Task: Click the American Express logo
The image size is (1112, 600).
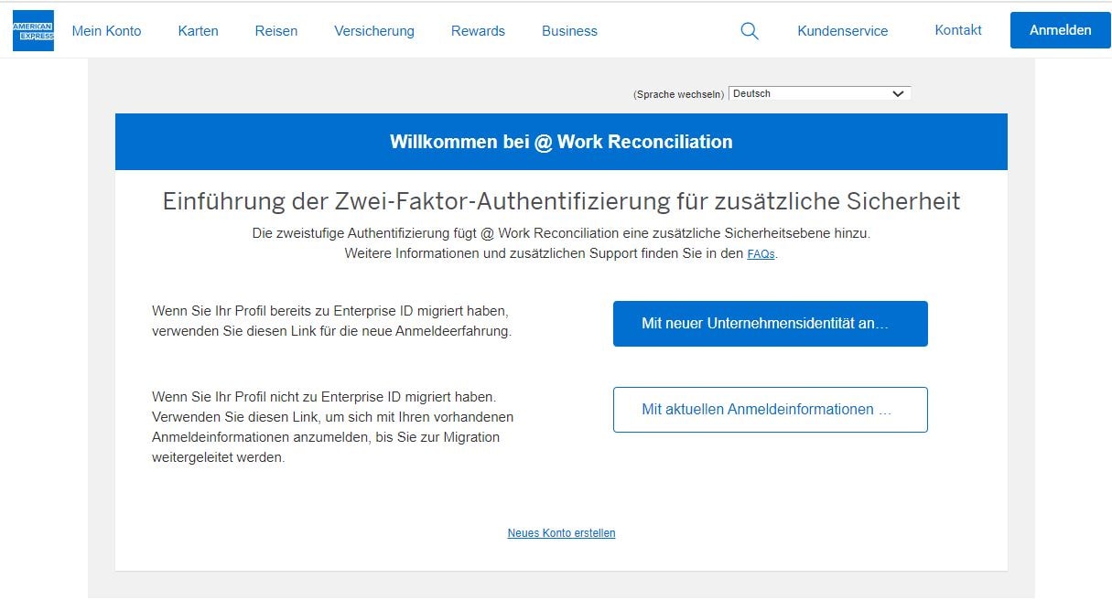Action: (33, 30)
